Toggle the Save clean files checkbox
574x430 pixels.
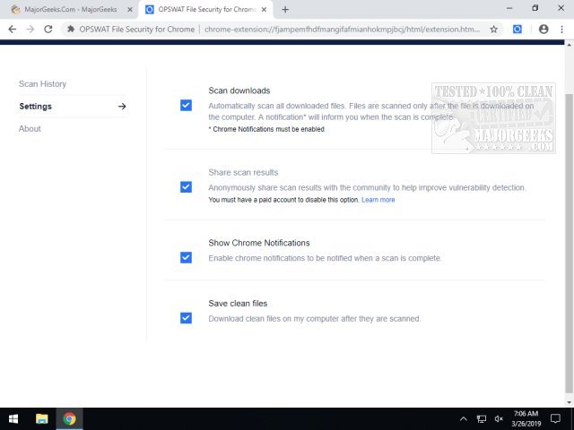pos(186,318)
